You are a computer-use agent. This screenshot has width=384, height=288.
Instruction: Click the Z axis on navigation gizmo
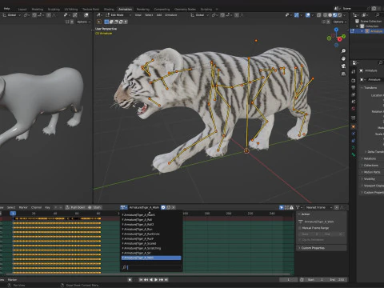click(336, 30)
